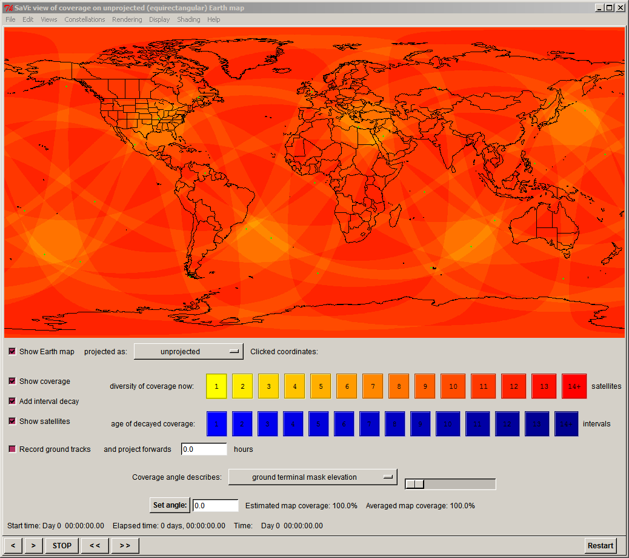Step forward one frame with '>' button

pyautogui.click(x=33, y=545)
